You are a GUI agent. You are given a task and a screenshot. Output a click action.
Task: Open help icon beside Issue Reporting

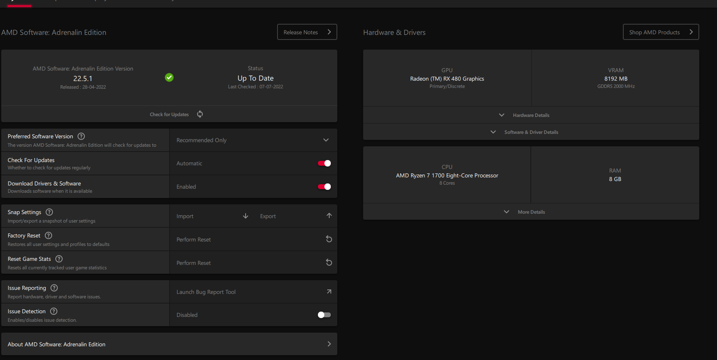[x=54, y=288]
